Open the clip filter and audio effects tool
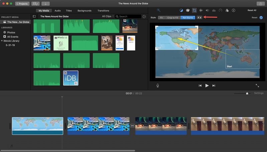267x152 pixels. 227,10
